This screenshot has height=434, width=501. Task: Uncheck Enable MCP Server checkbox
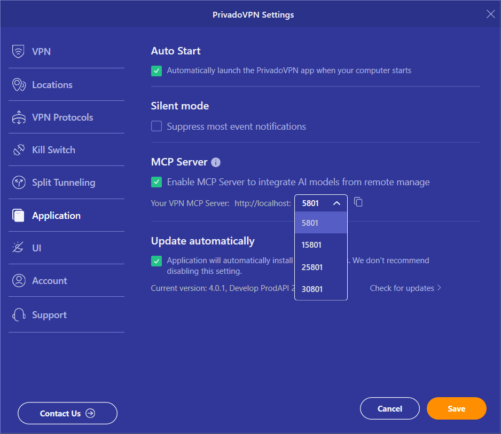[x=156, y=182]
